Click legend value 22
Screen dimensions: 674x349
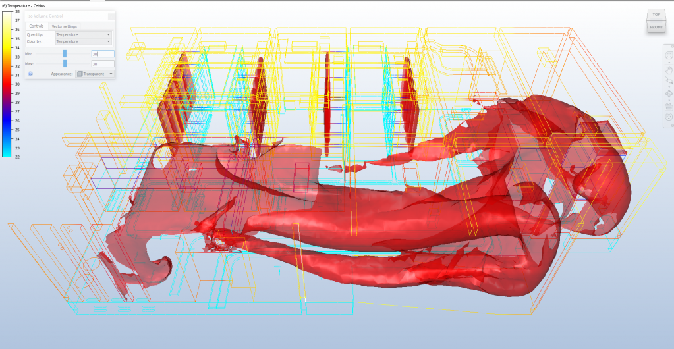click(17, 157)
